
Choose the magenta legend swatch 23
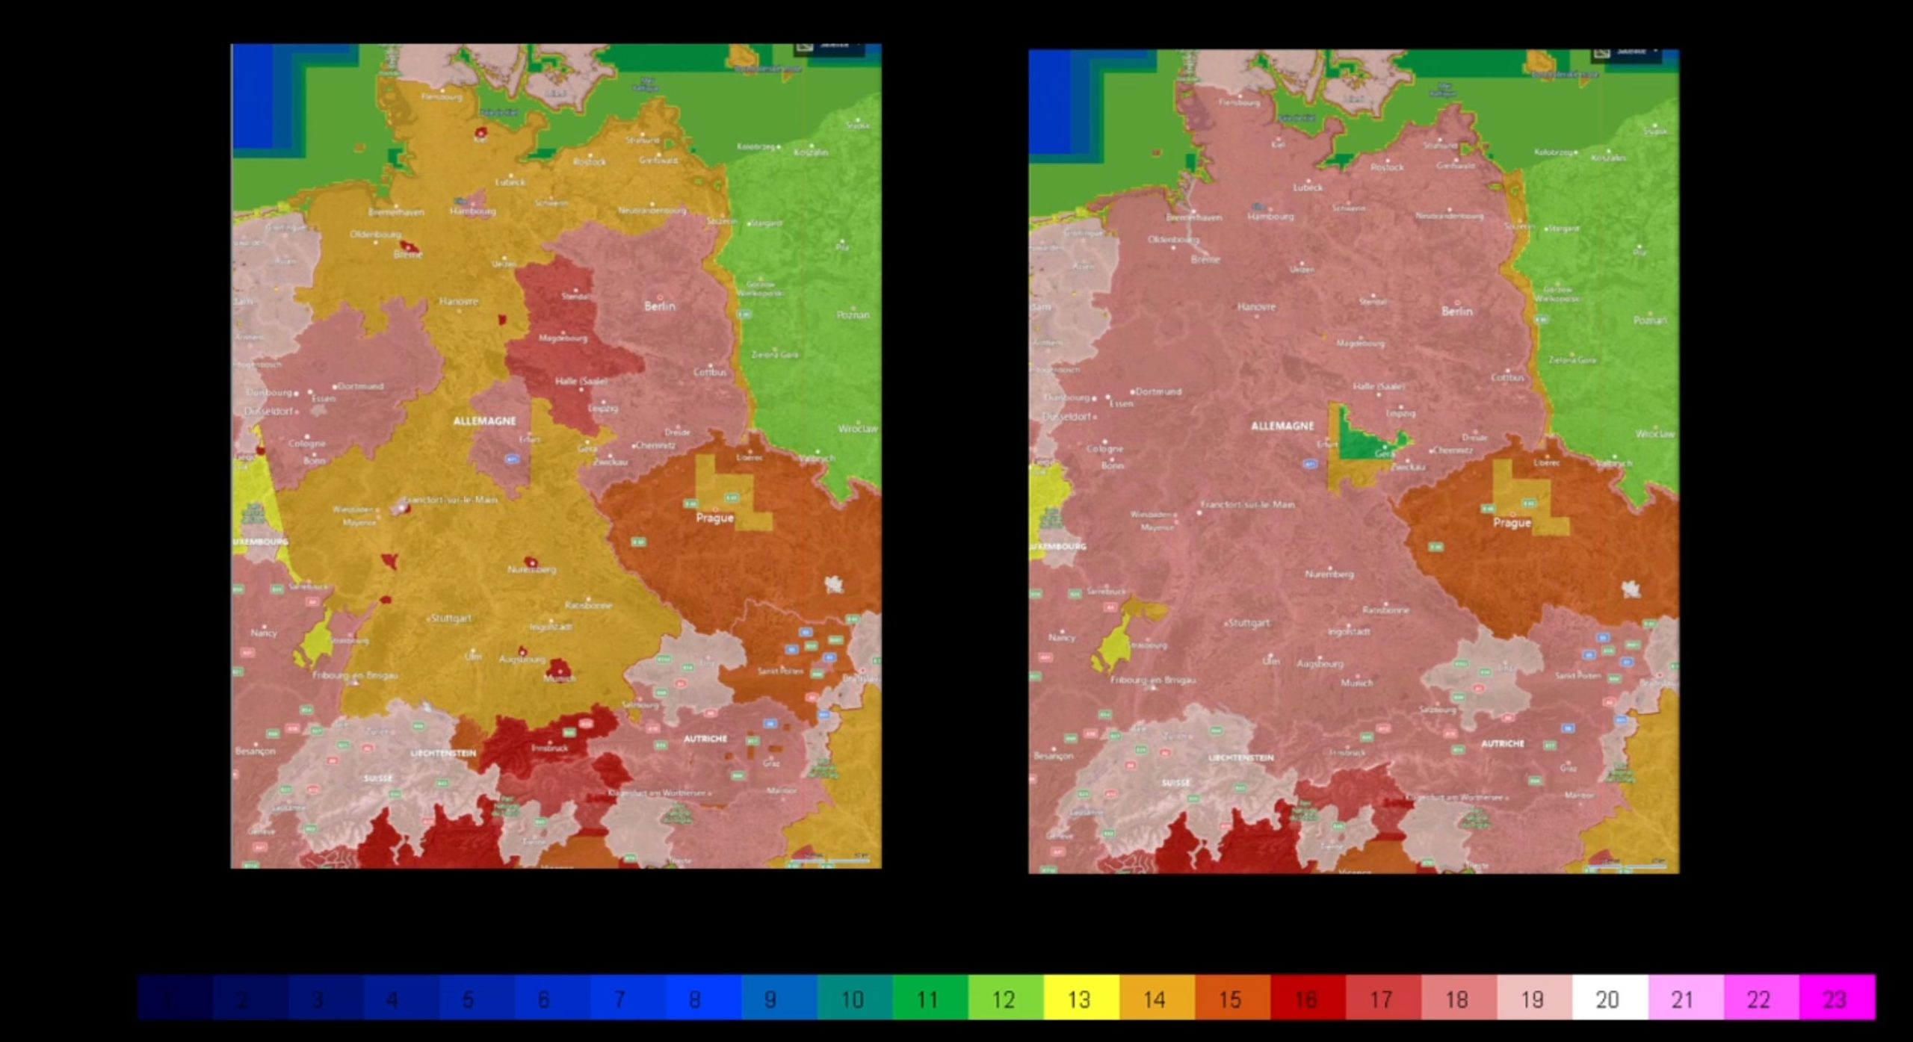click(1835, 999)
